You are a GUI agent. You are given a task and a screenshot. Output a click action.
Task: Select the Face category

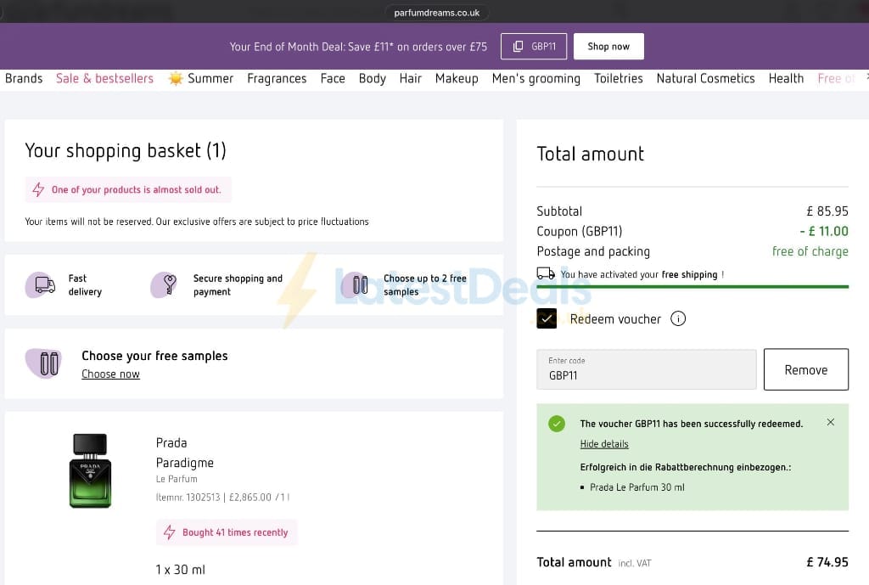(333, 79)
